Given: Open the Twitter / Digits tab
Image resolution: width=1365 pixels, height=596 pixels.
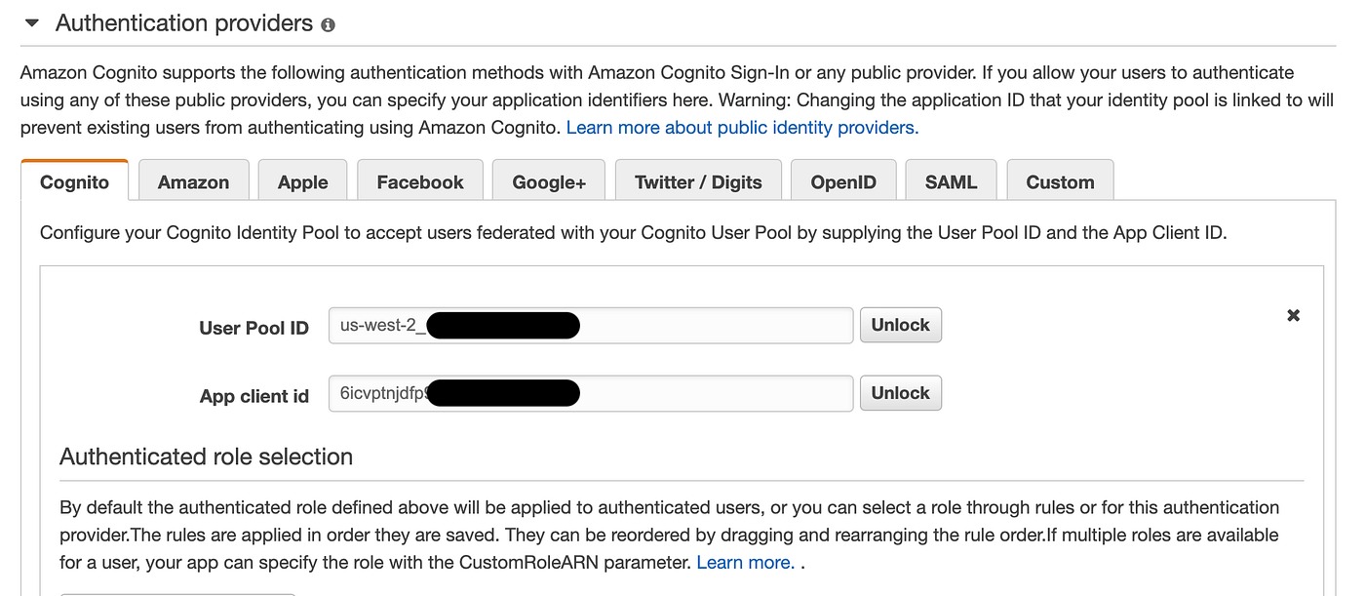Looking at the screenshot, I should click(x=698, y=182).
